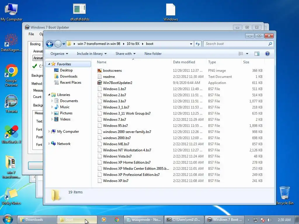
Task: Click the search magnifier icon
Action: [270, 44]
